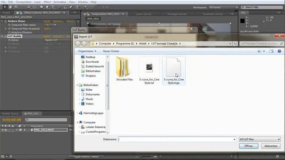
Task: Click the change view icon
Action: click(259, 51)
